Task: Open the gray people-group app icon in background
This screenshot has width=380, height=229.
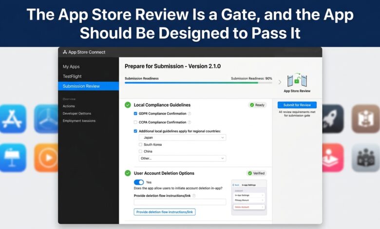Action: [x=366, y=158]
